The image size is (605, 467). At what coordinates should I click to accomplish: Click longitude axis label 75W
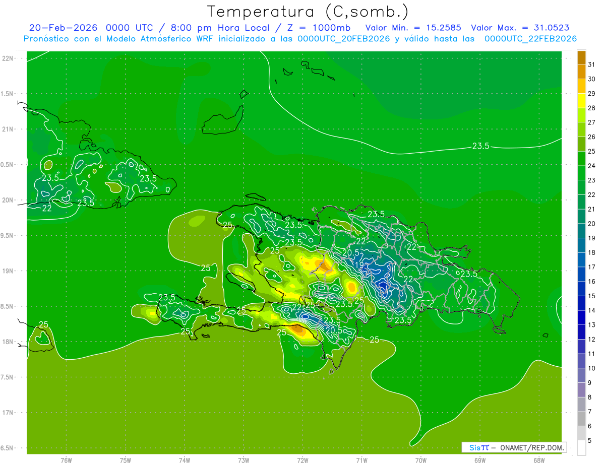126,460
